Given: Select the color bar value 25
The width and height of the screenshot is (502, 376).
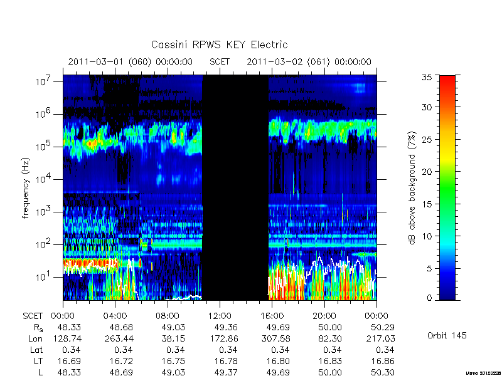Looking at the screenshot, I should [x=427, y=139].
